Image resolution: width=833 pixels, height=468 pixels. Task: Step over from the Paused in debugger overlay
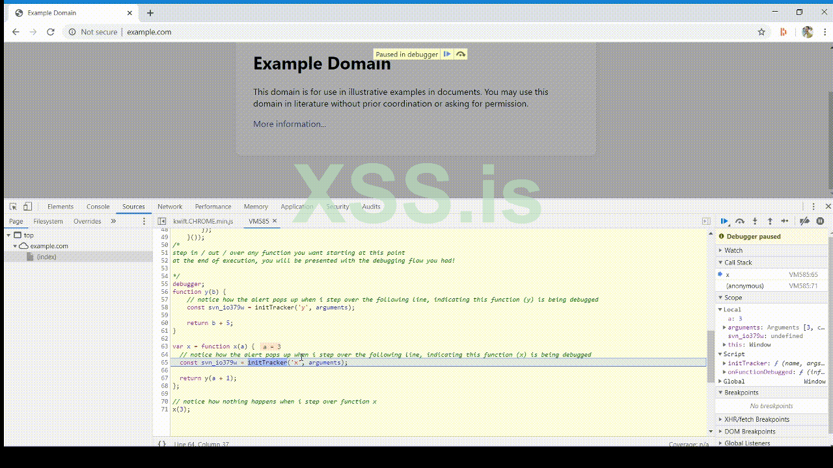461,55
